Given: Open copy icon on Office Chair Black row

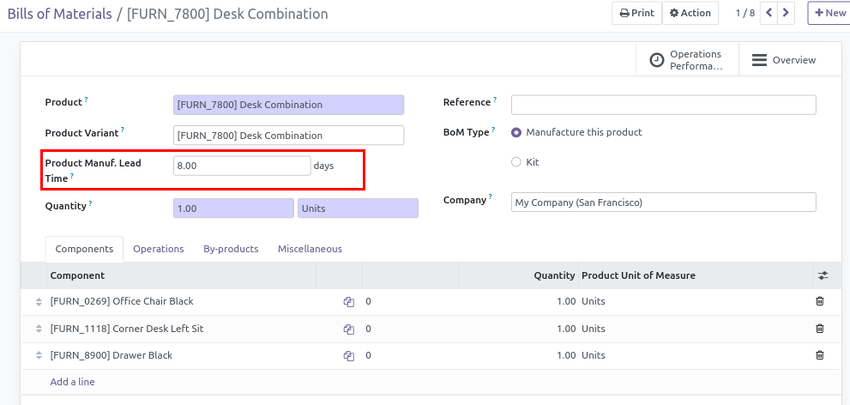Looking at the screenshot, I should (x=348, y=302).
